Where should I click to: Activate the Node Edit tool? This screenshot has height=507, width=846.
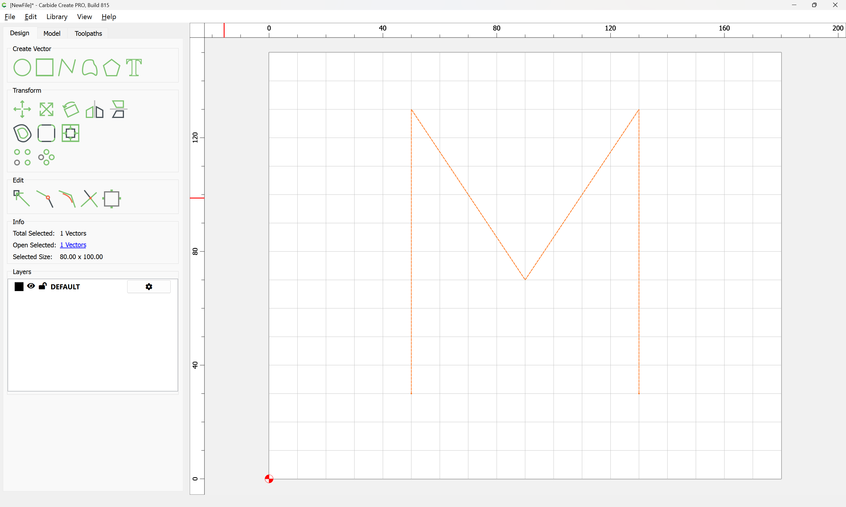click(x=21, y=199)
